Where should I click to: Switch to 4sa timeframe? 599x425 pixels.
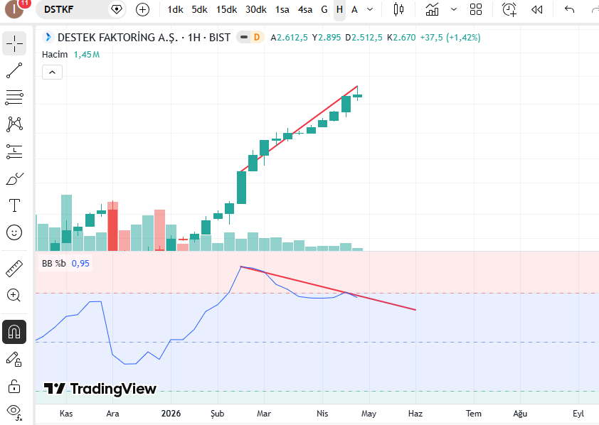click(305, 9)
